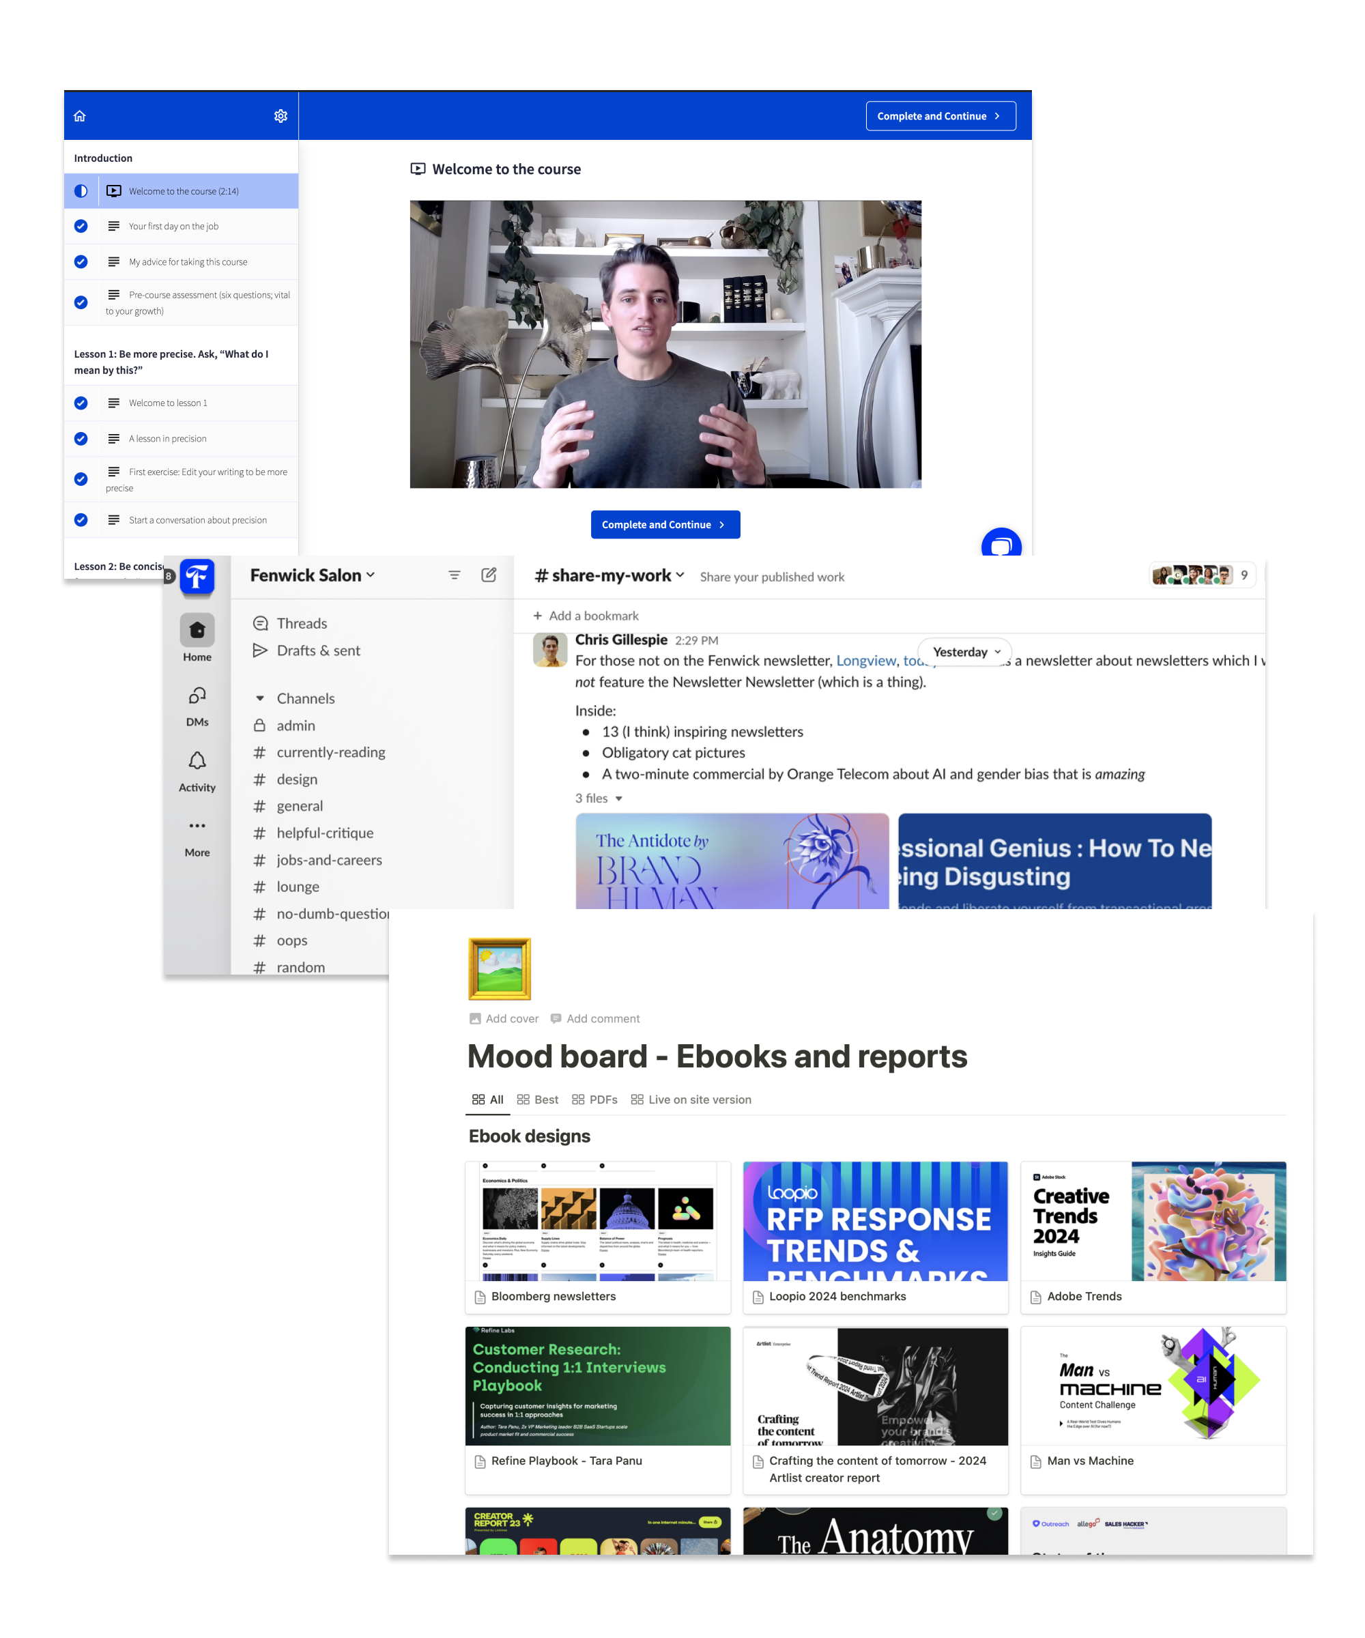Screen dimensions: 1365x1638
Task: Open Activity bell in Slack sidebar
Action: (197, 772)
